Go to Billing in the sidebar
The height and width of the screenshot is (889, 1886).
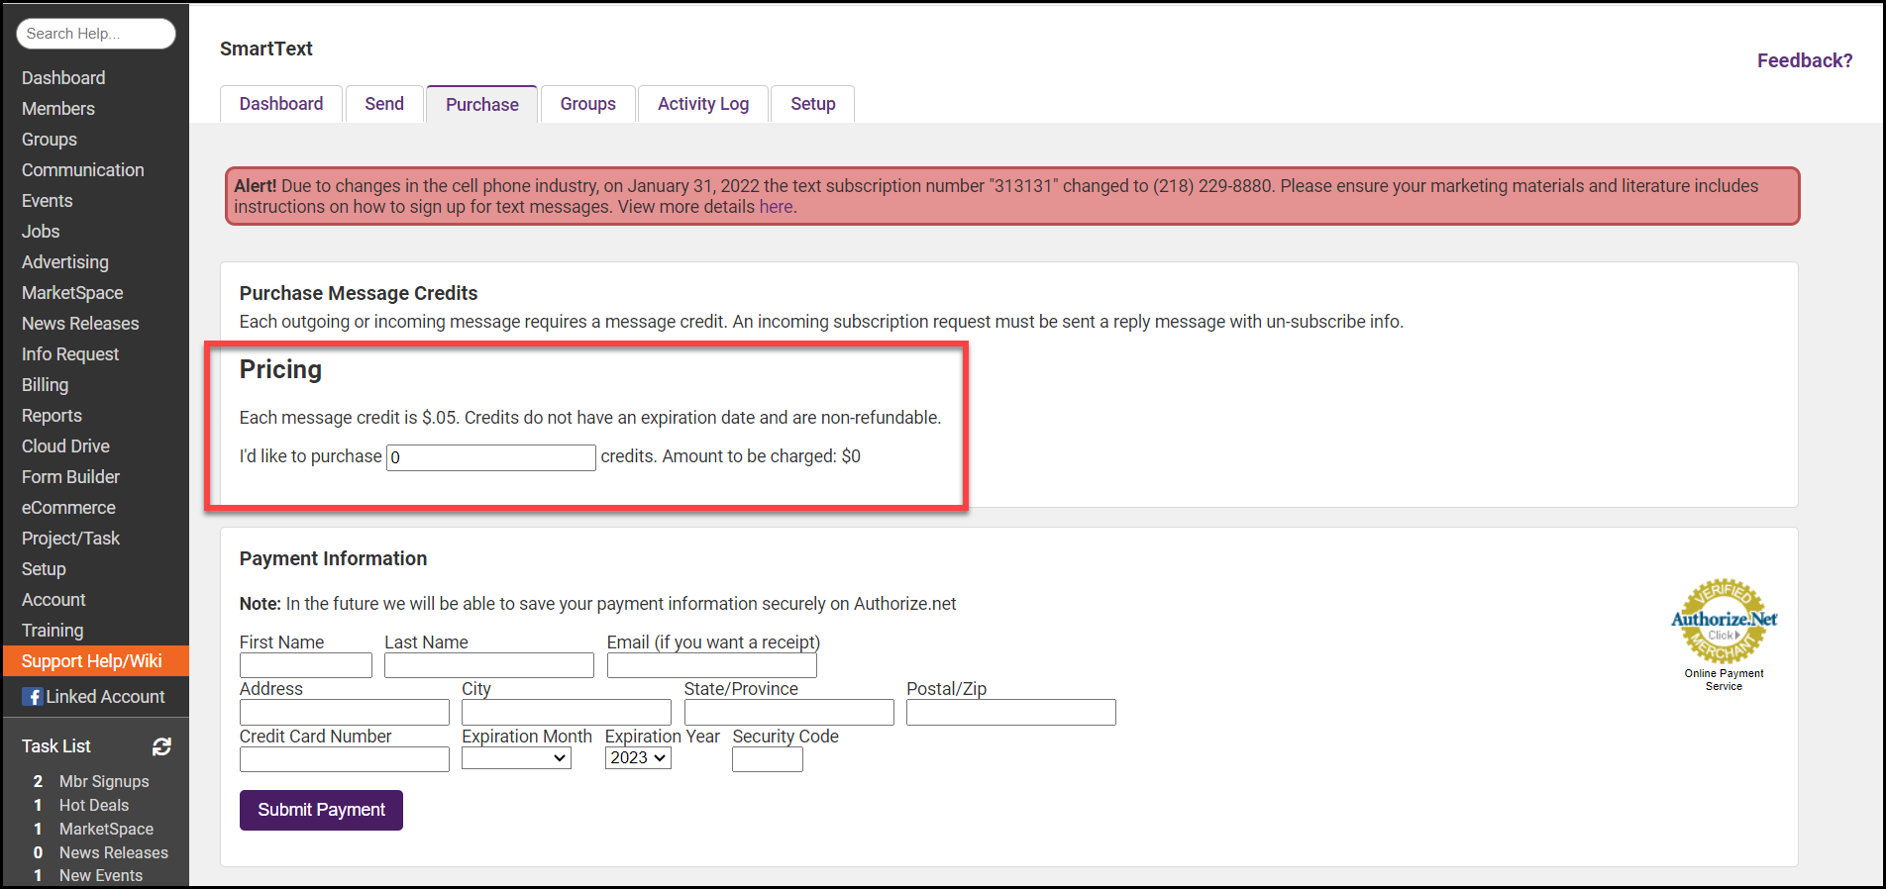pos(46,385)
